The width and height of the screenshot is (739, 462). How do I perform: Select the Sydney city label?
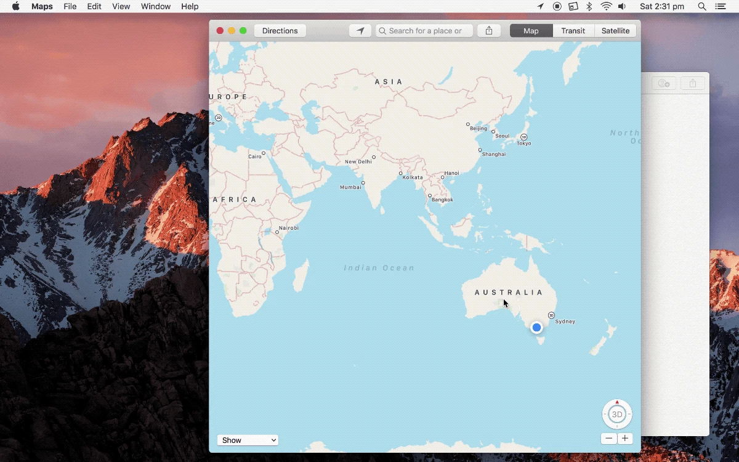click(565, 322)
